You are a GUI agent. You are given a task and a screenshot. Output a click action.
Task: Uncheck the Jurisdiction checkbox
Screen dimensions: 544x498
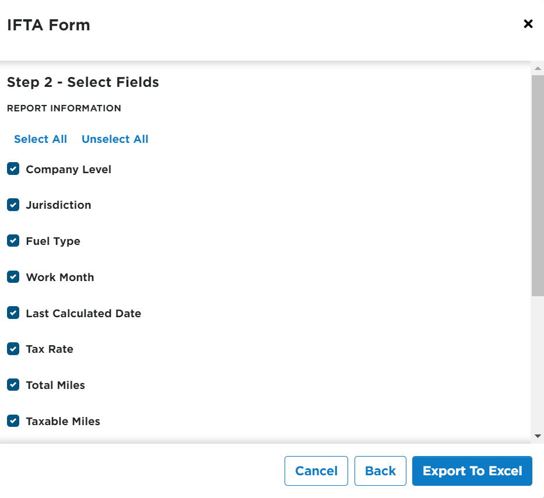tap(13, 205)
